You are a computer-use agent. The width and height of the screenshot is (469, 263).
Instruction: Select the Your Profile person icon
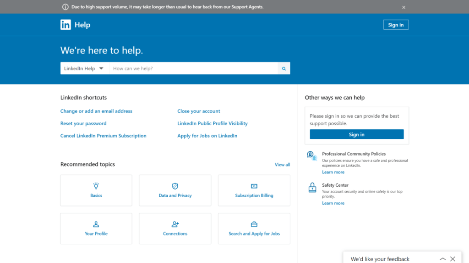click(96, 224)
